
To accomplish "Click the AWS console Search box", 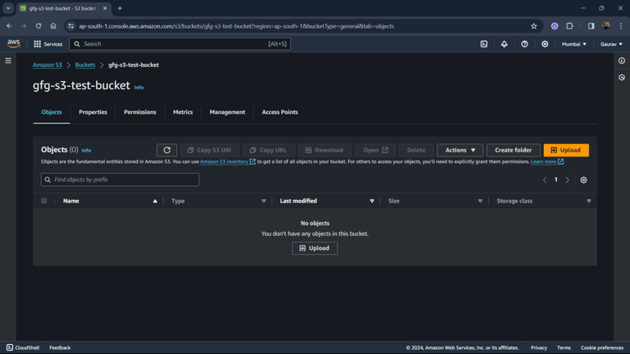I will (x=180, y=44).
